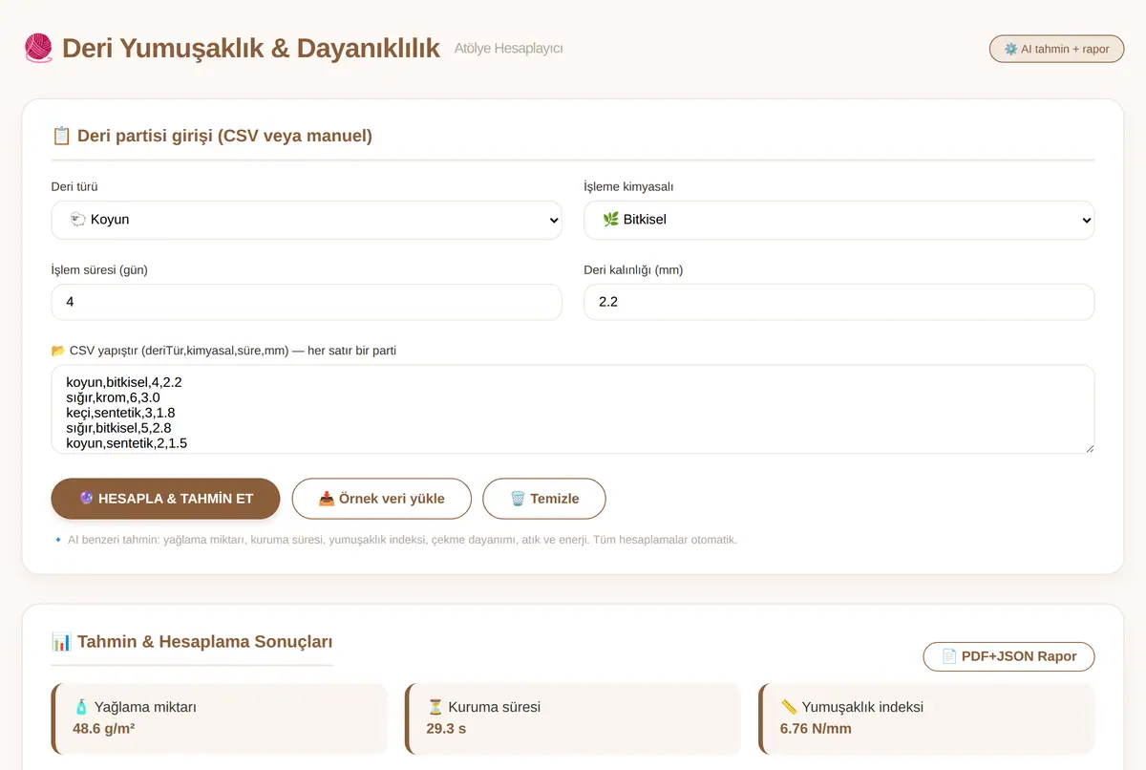Click the hourglass icon on Kuruma süresi
This screenshot has height=770, width=1146.
tap(435, 707)
